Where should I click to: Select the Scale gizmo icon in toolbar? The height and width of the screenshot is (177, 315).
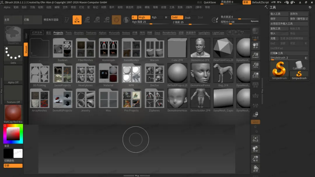pos(97,20)
